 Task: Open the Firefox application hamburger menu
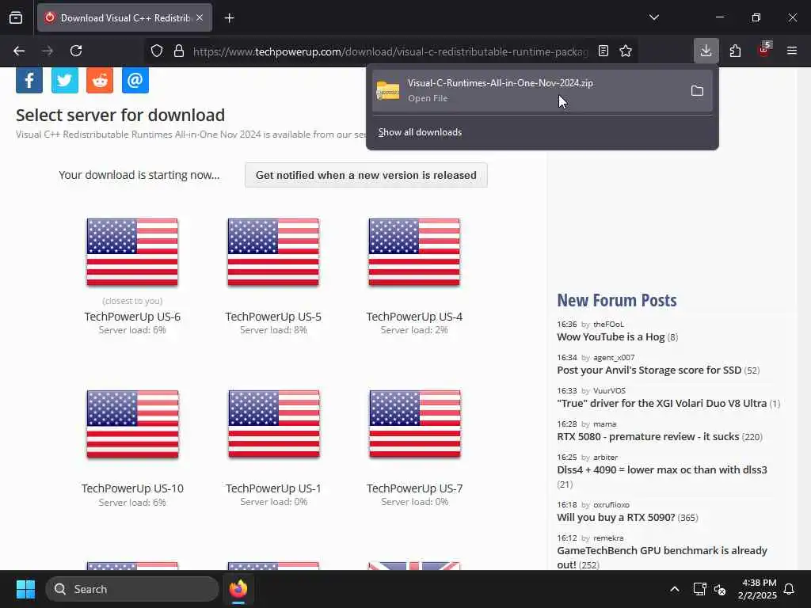[x=792, y=51]
